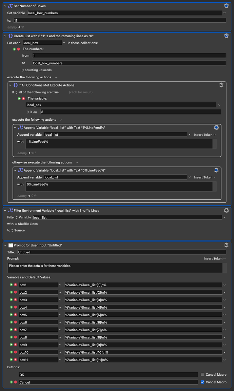Click the Title field containing Untitled
This screenshot has height=391, width=234.
click(x=121, y=252)
